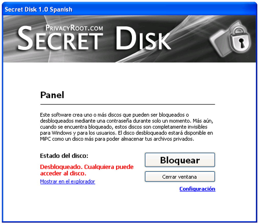Click the word Spanish in the title bar
Image resolution: width=261 pixels, height=224 pixels.
click(x=61, y=10)
